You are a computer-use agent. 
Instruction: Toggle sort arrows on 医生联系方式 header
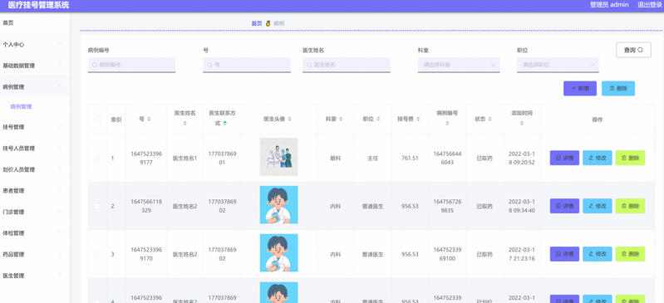[225, 123]
